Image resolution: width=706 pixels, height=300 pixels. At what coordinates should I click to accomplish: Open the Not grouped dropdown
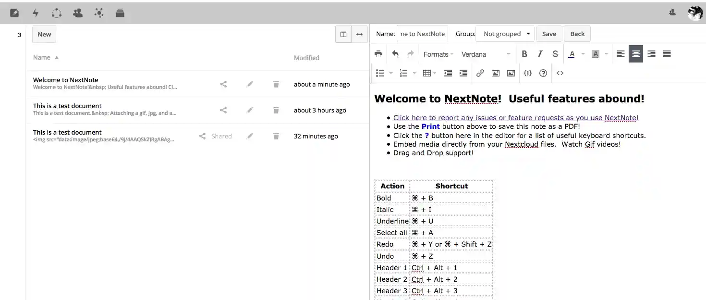pyautogui.click(x=505, y=34)
